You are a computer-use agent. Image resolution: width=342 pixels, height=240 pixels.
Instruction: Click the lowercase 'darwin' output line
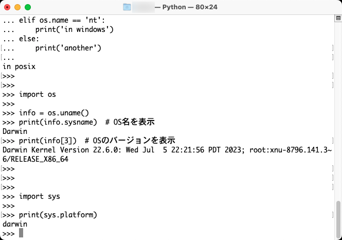[15, 224]
